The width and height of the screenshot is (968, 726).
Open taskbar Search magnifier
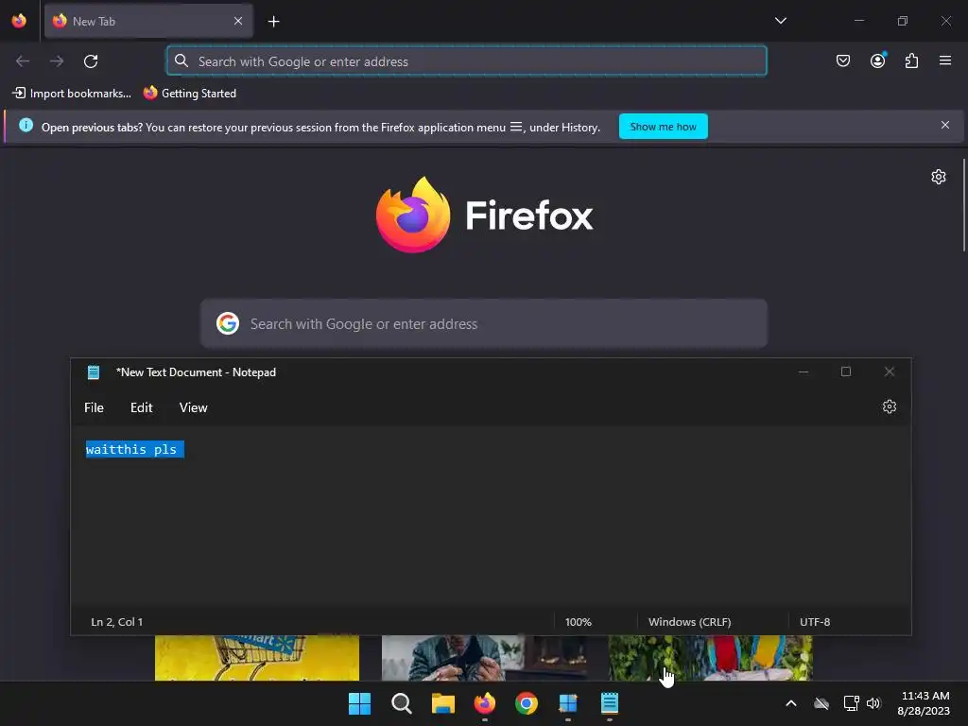point(401,703)
